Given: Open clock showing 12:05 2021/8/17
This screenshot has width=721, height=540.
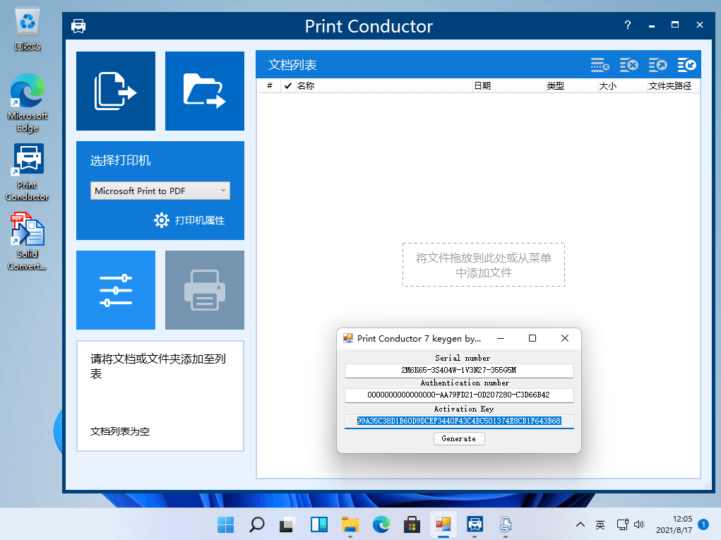Looking at the screenshot, I should tap(674, 524).
